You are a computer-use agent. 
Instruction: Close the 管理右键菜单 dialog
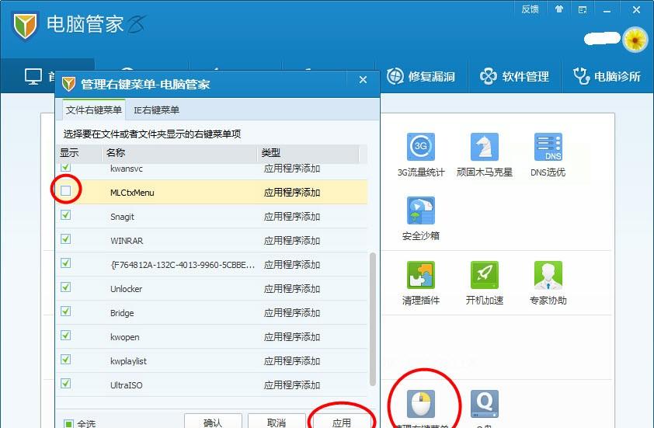coord(363,80)
